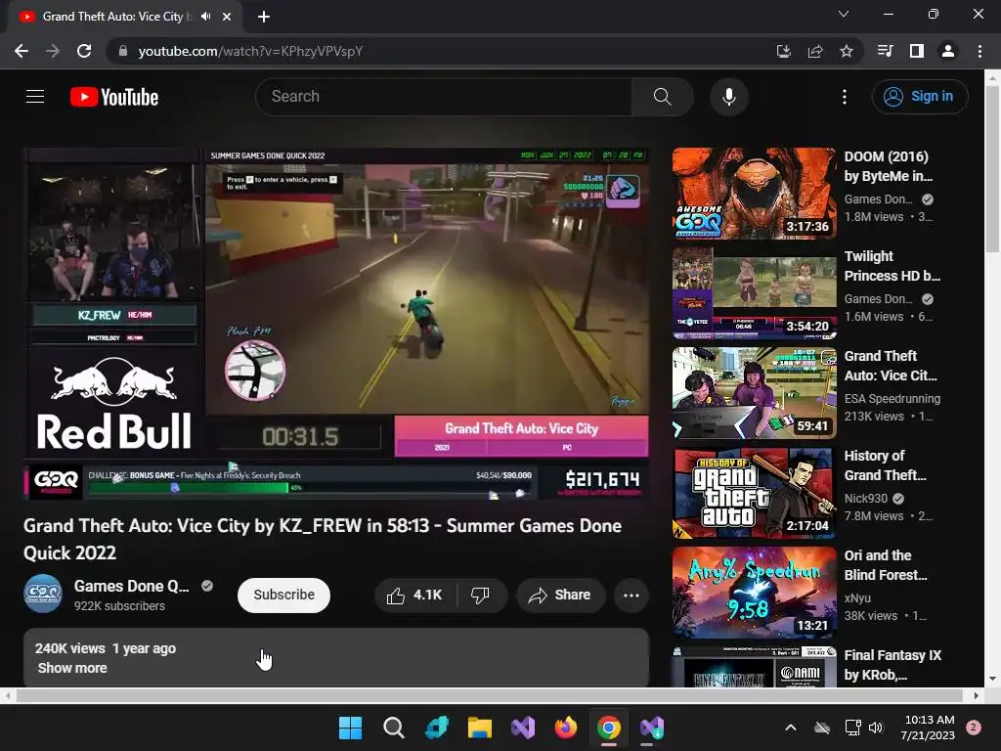Subscribe to Games Done Quick
Image resolution: width=1001 pixels, height=751 pixels.
(283, 596)
